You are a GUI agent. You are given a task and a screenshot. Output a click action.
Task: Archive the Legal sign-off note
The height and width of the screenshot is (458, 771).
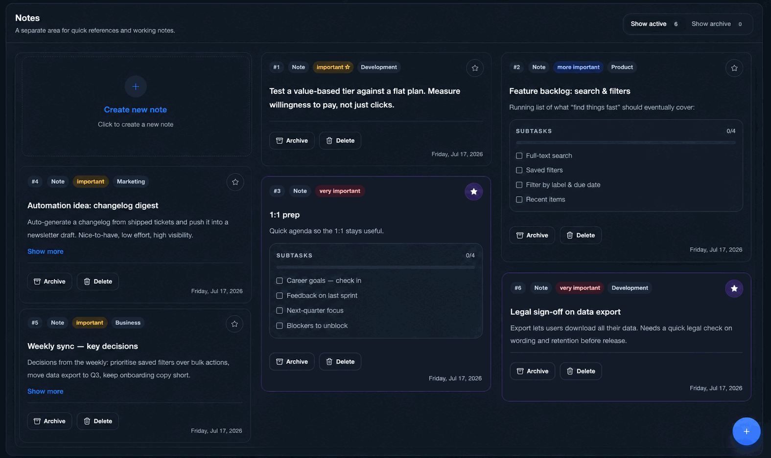point(532,371)
